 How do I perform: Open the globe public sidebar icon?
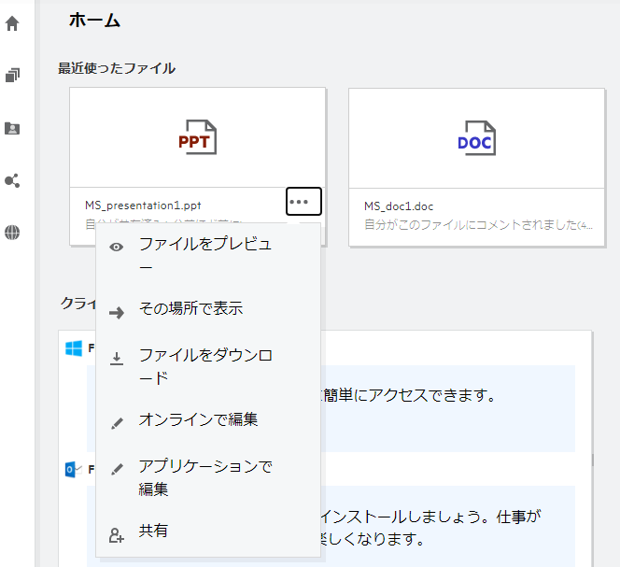pos(13,233)
